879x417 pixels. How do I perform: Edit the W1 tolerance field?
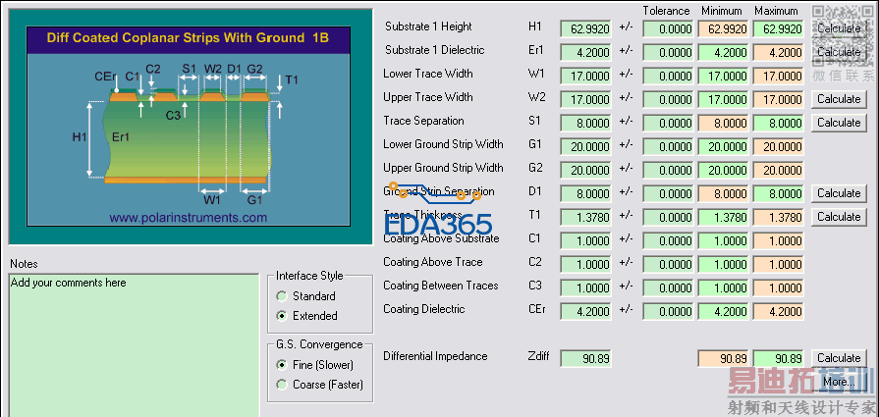668,77
